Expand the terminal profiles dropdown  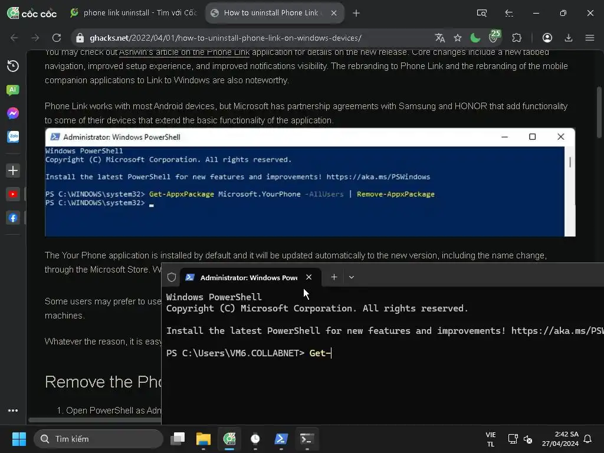352,277
